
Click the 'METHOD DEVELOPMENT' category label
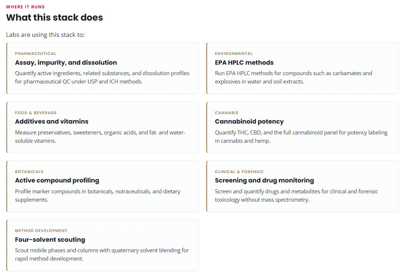[x=41, y=231]
